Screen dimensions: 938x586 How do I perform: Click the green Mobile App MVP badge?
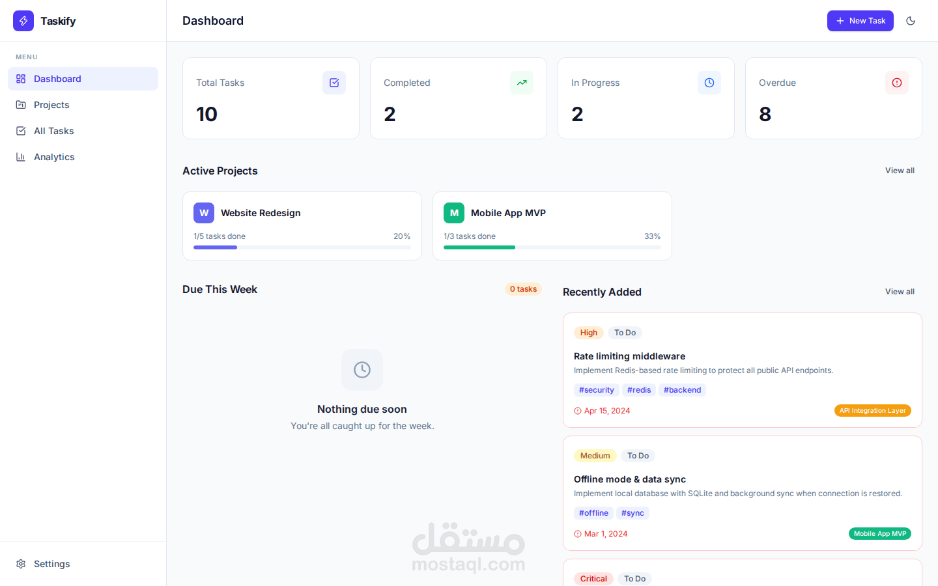(880, 534)
